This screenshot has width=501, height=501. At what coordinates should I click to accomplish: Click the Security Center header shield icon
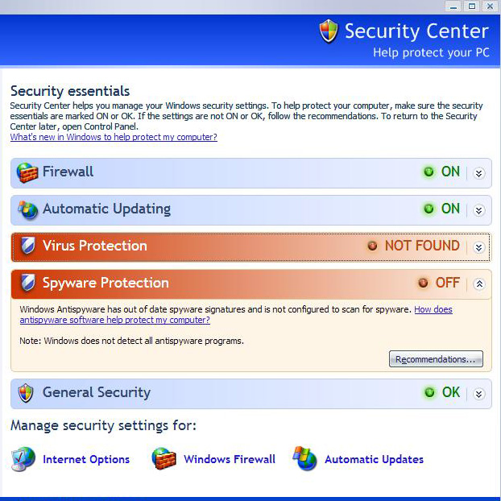(x=329, y=31)
